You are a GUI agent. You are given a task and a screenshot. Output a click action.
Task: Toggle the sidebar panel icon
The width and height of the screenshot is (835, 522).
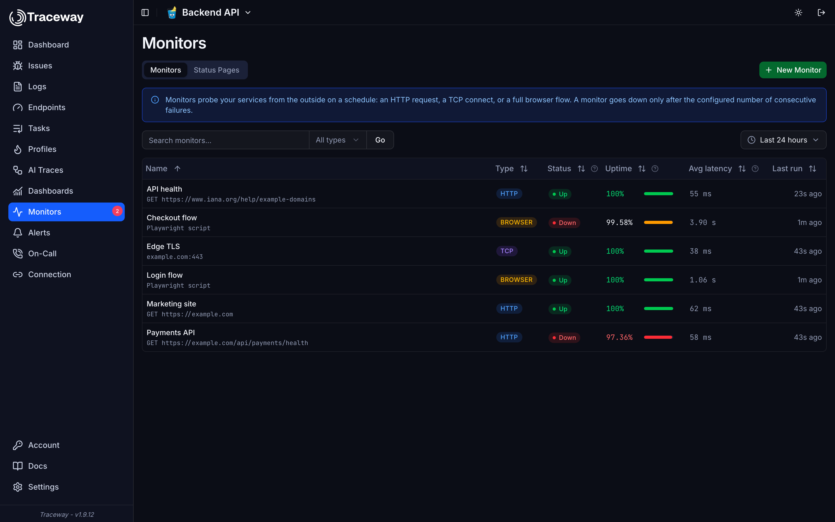(x=145, y=13)
